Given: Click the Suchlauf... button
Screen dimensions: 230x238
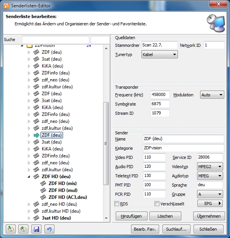Looking at the screenshot, I should (x=176, y=229).
